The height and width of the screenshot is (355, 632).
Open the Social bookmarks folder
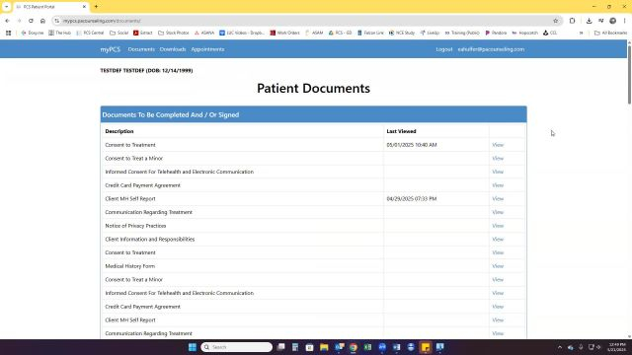pyautogui.click(x=118, y=33)
